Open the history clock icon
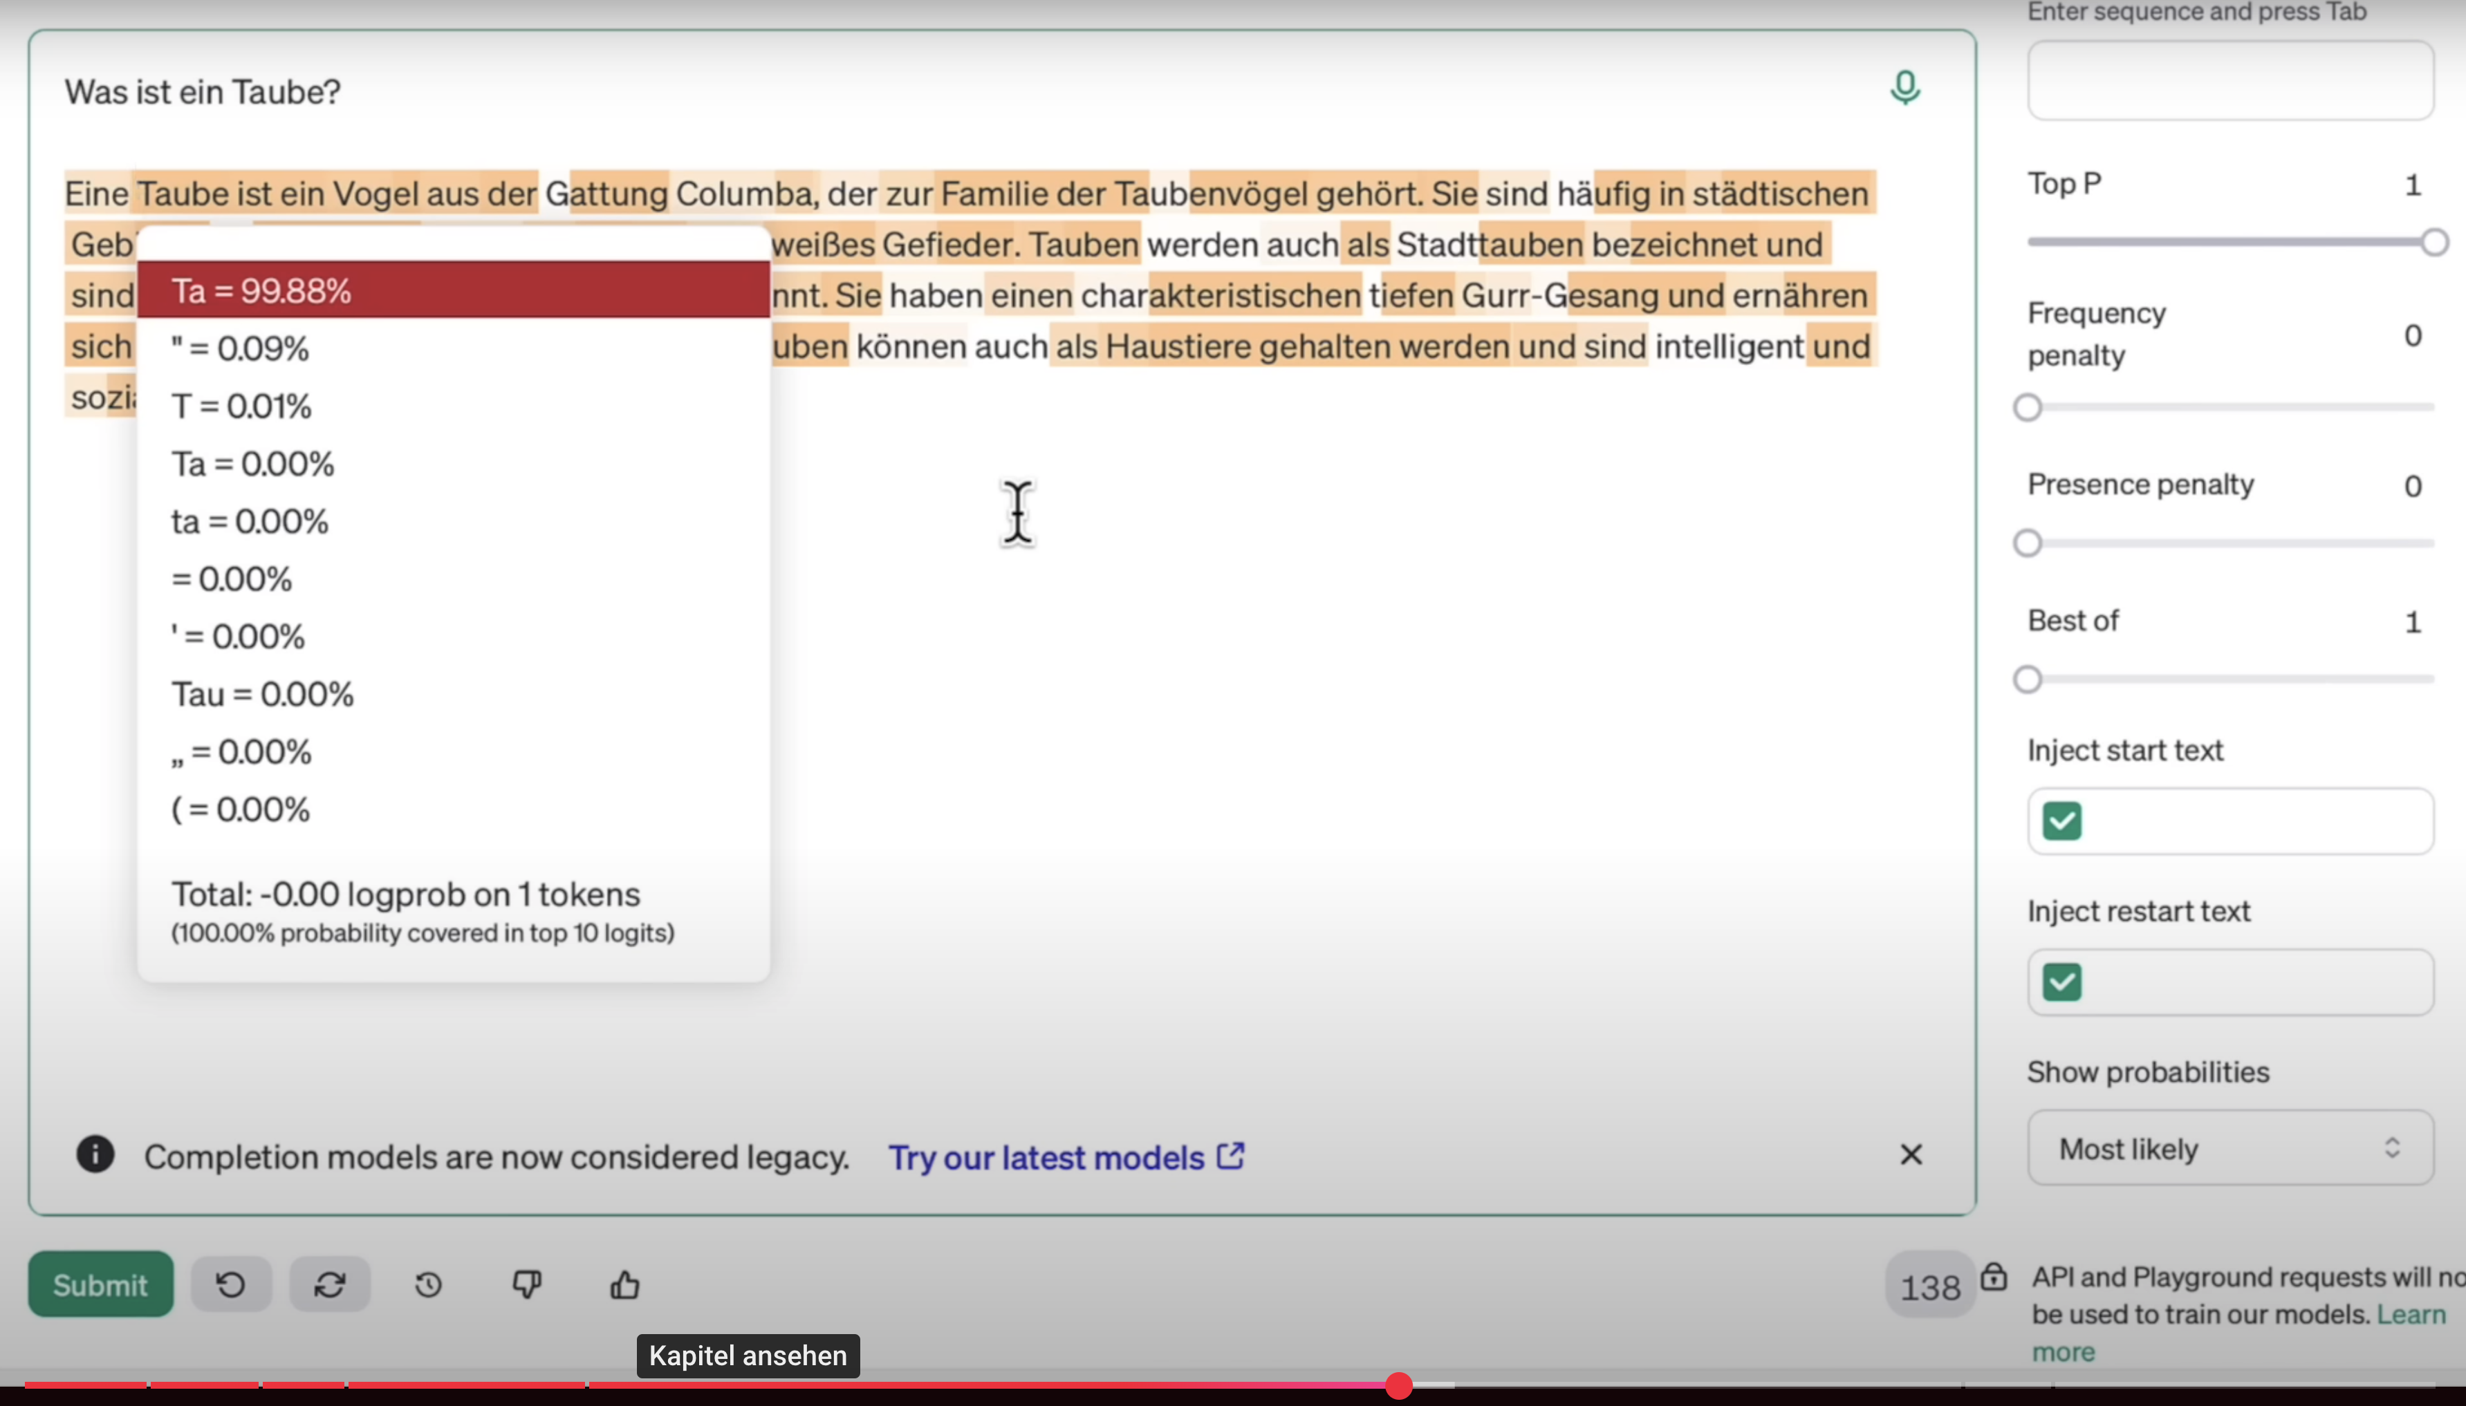The width and height of the screenshot is (2466, 1406). 428,1284
